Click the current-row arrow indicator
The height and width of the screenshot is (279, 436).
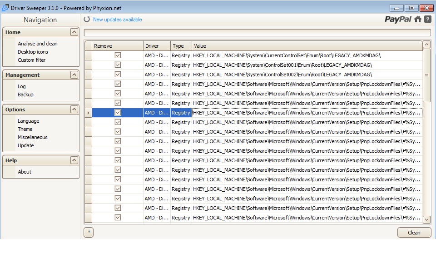point(88,113)
